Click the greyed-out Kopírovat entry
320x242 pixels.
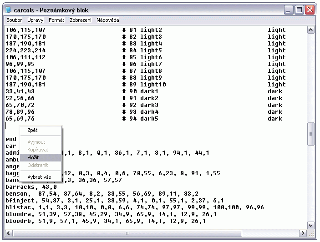[38, 150]
